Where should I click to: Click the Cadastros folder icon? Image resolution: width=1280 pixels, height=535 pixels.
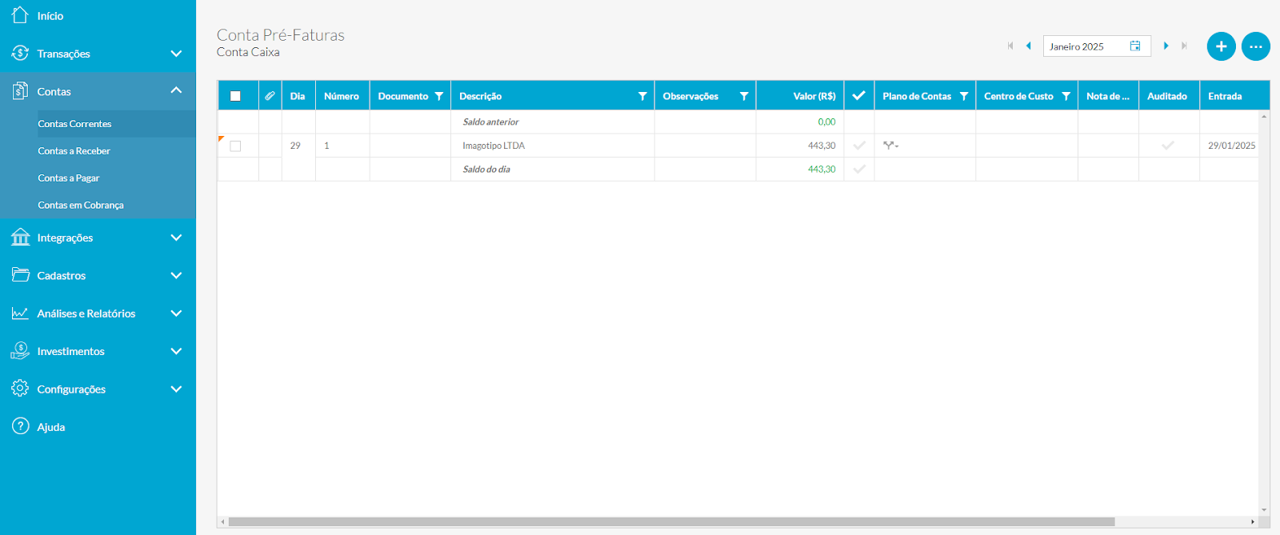[20, 274]
